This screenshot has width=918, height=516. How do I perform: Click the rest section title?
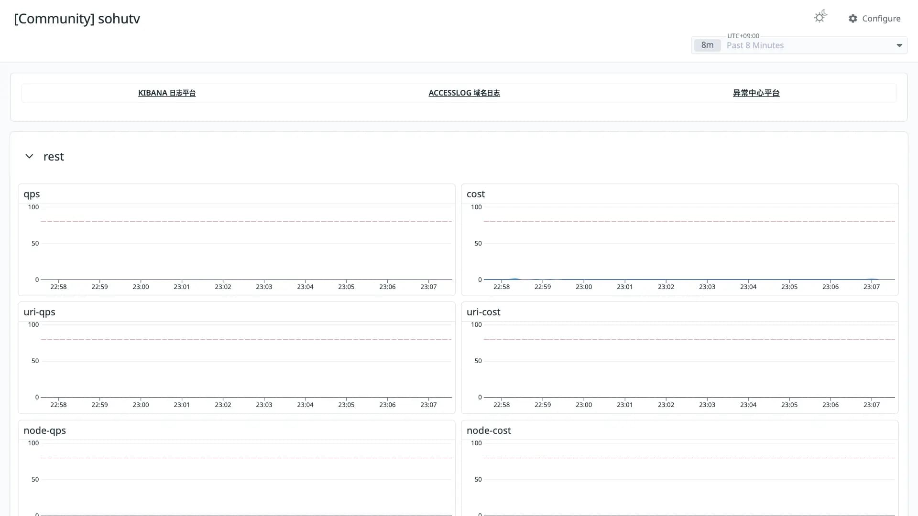click(54, 157)
